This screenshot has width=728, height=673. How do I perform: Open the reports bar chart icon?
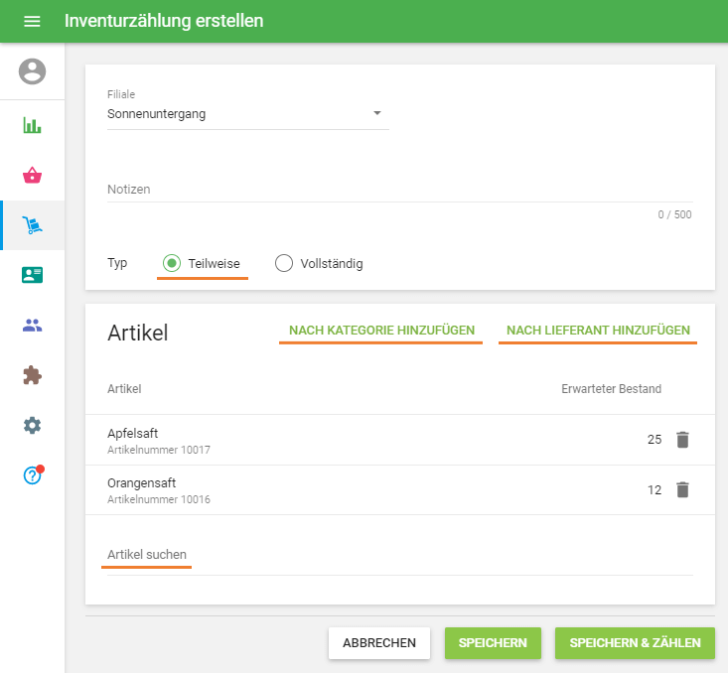pos(33,126)
